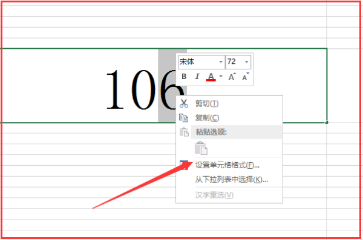This screenshot has height=240, width=363.
Task: Open the font size 72 dropdown
Action: [x=247, y=62]
